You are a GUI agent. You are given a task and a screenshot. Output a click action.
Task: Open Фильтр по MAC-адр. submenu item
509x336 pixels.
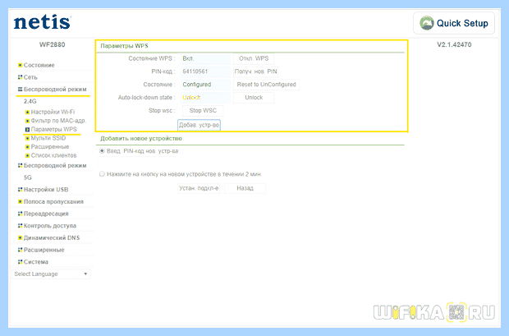click(x=58, y=121)
